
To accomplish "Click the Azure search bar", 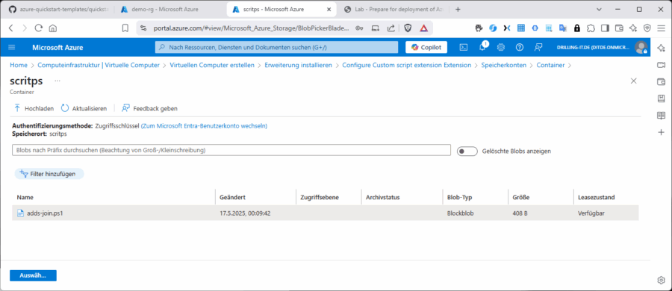I will (x=276, y=47).
